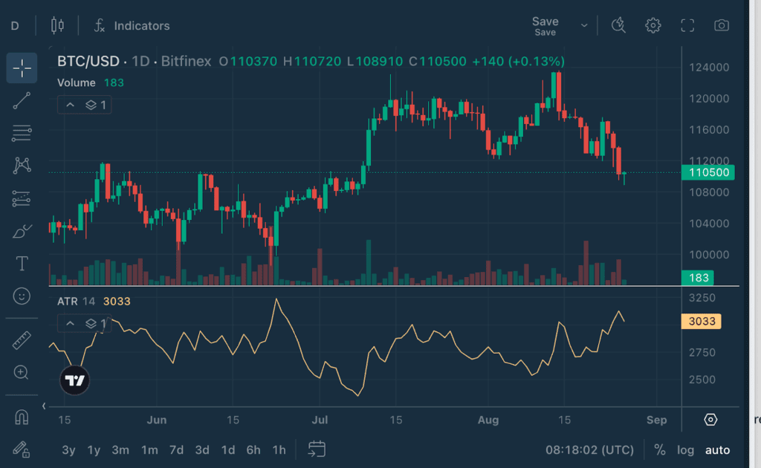This screenshot has width=761, height=468.
Task: Open the go to date calendar
Action: [317, 449]
